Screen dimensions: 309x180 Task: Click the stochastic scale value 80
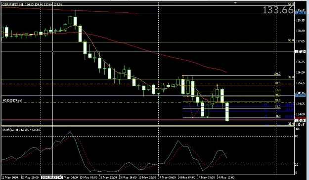tap(297, 136)
